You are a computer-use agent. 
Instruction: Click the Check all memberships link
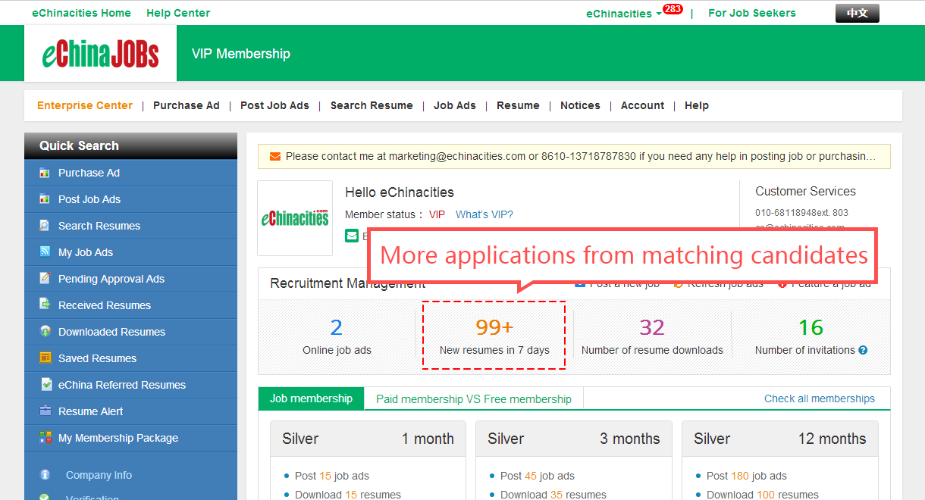point(819,398)
